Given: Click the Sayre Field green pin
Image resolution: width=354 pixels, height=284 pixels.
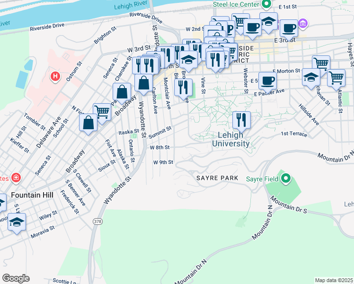Looking at the screenshot, I should pyautogui.click(x=285, y=178).
